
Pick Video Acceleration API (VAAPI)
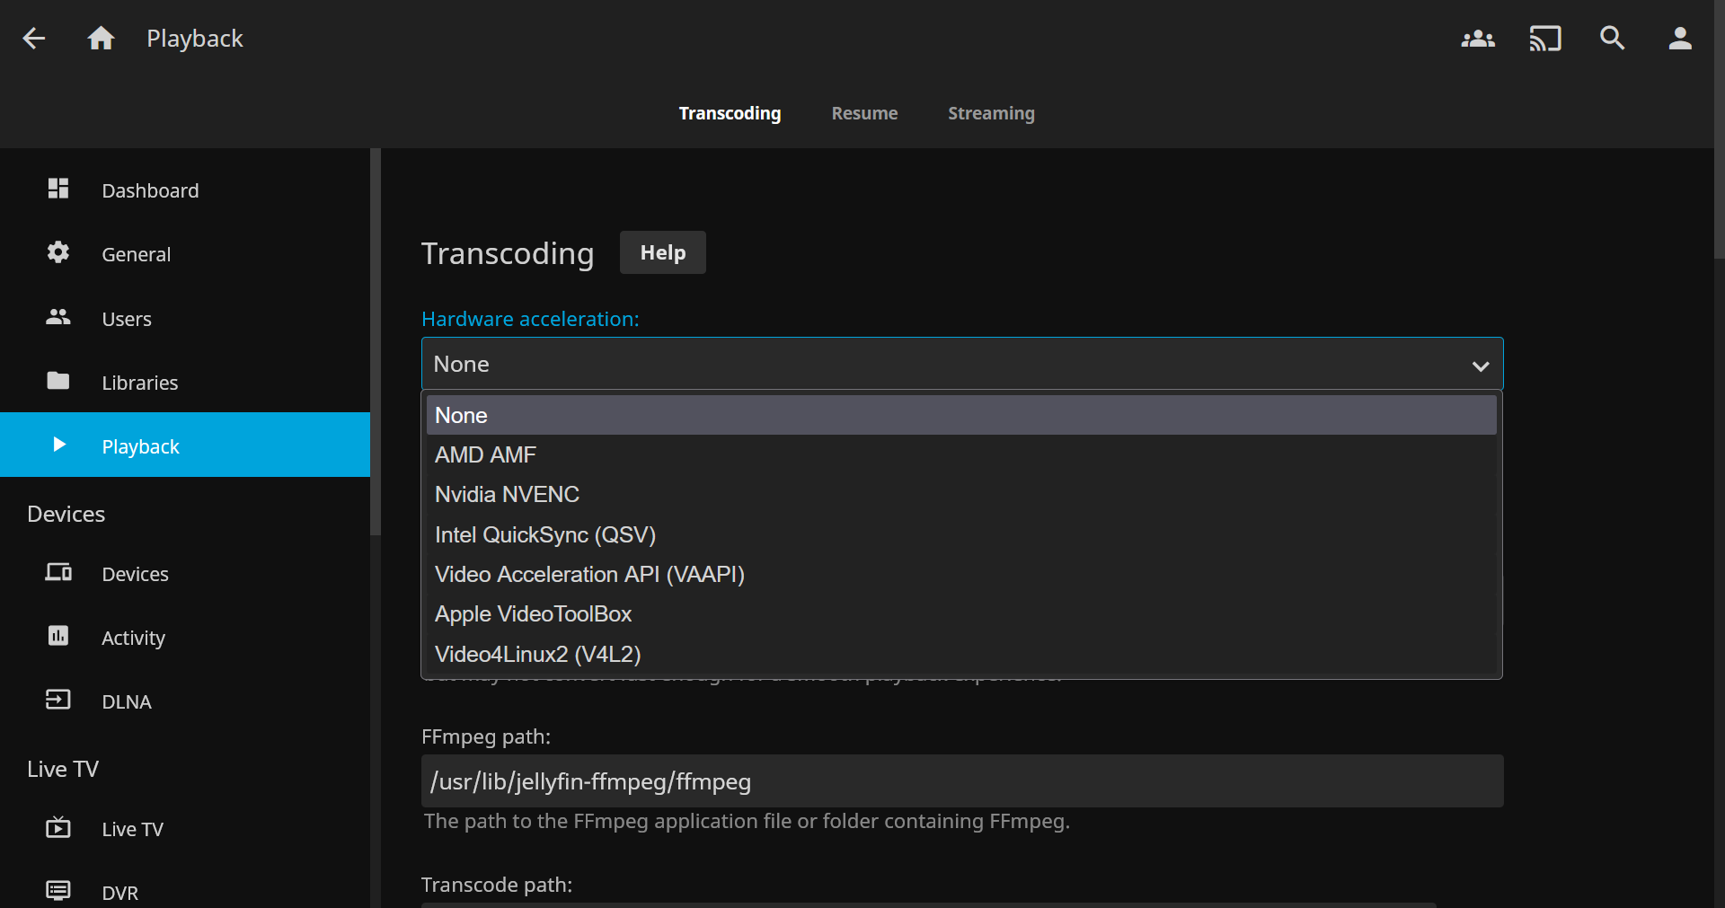pyautogui.click(x=589, y=575)
